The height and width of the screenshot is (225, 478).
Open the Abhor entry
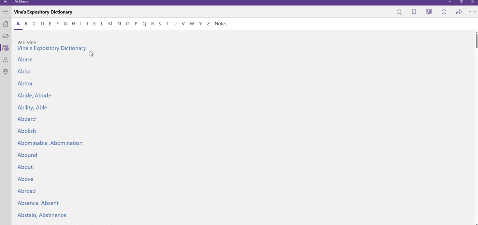25,83
